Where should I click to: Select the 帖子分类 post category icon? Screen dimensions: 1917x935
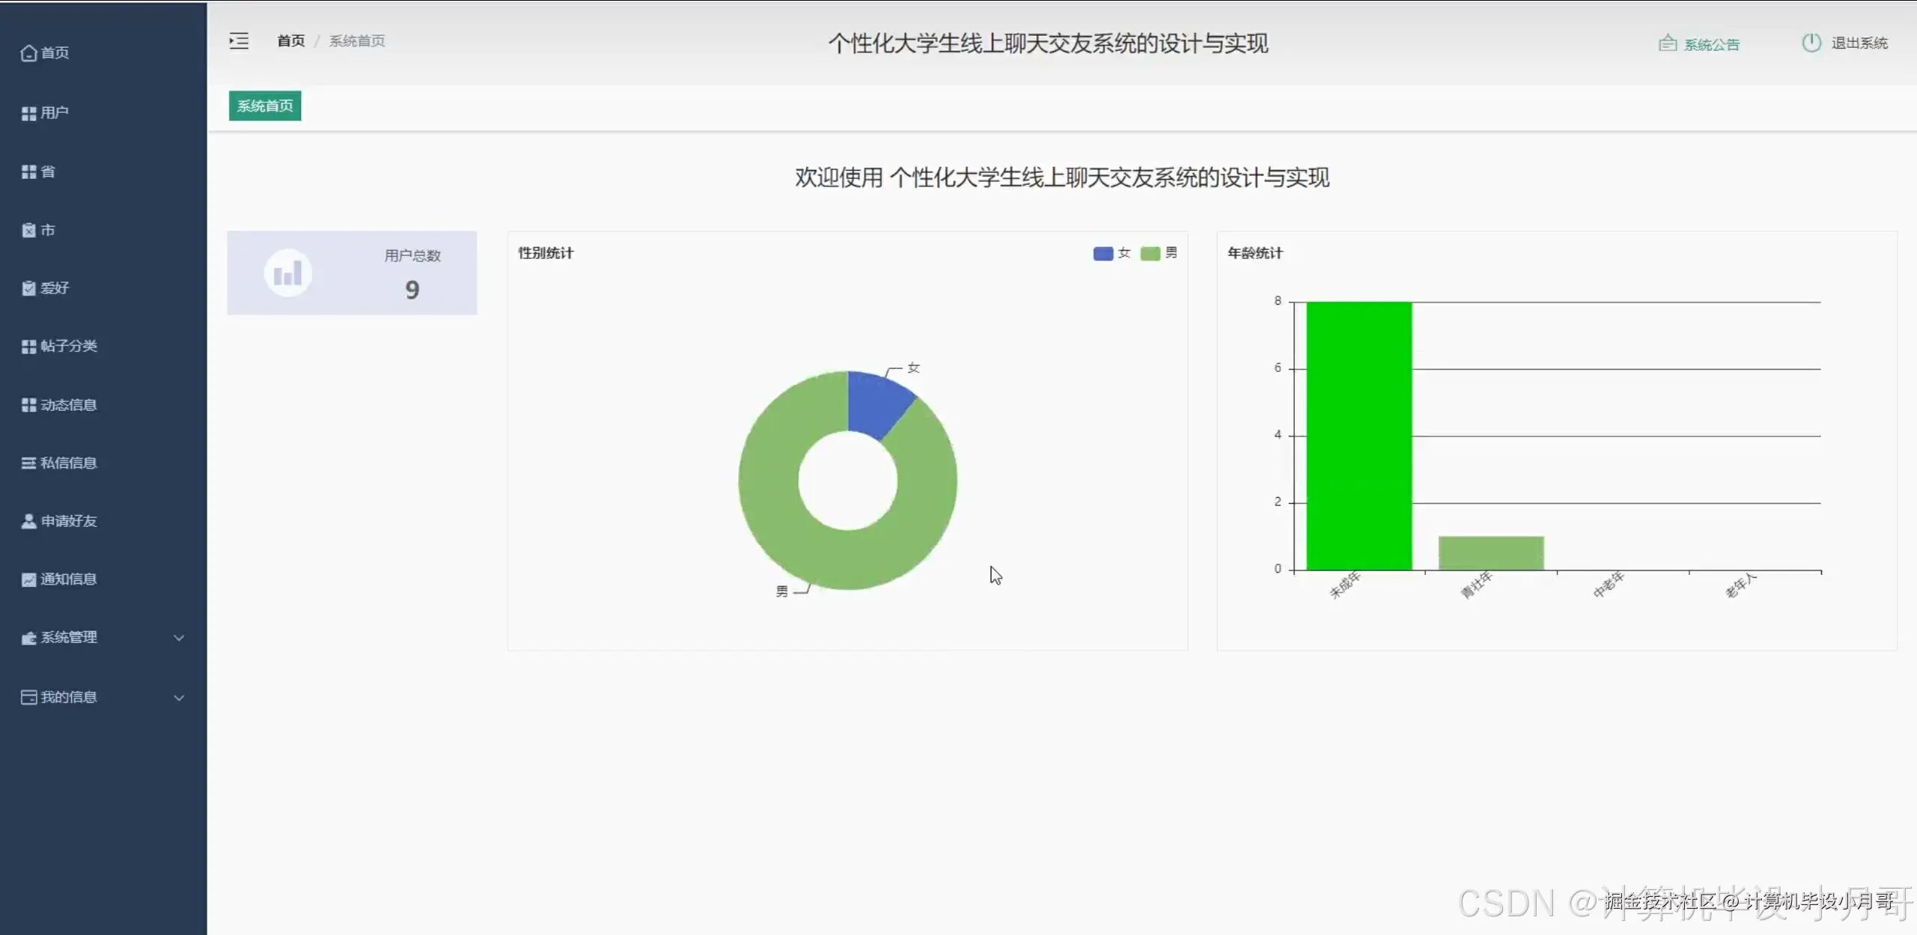[28, 346]
